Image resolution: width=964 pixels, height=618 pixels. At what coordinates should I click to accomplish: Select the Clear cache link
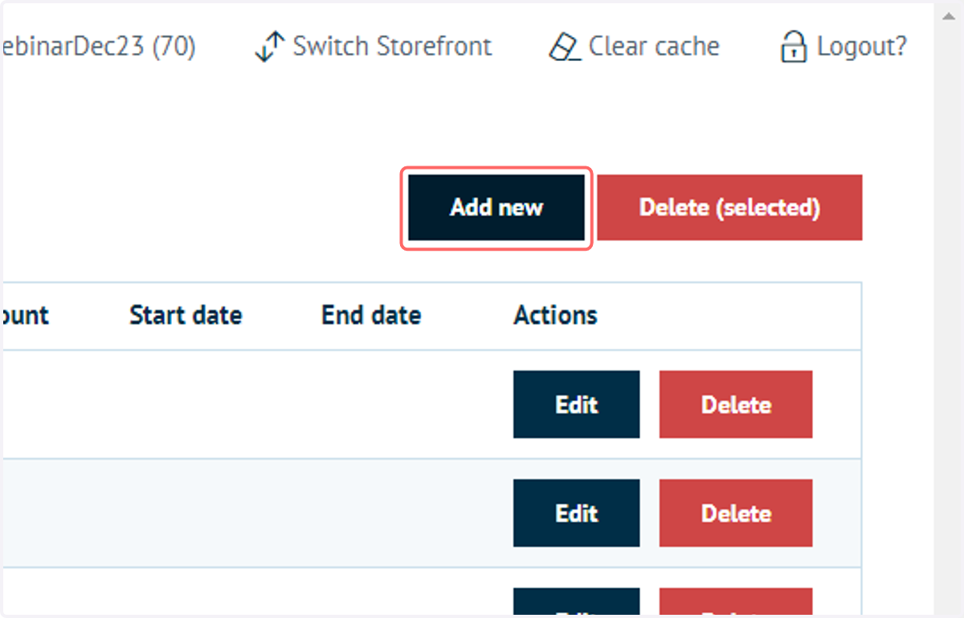(x=634, y=47)
